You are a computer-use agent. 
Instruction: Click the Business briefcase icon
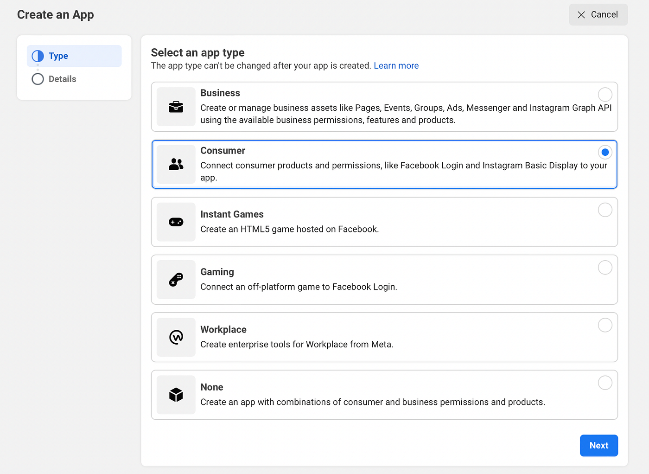coord(176,107)
